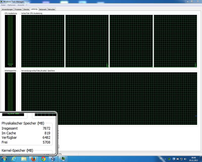Click the second CPU core history graph
Screen dimensions: 202x162
[x=87, y=41]
